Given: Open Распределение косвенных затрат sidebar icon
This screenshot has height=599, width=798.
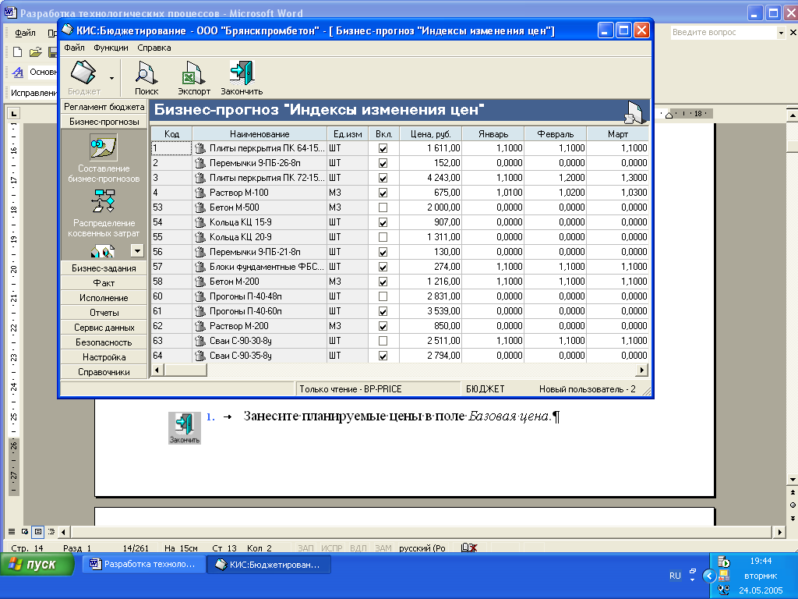Looking at the screenshot, I should tap(104, 201).
